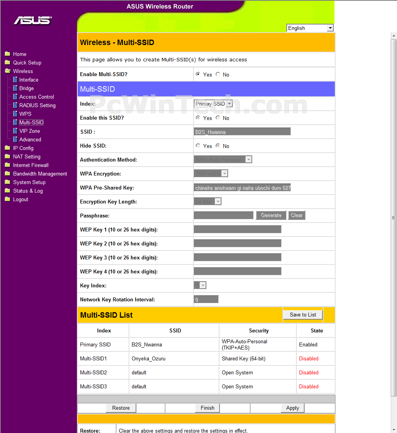Open the Access Control page

[37, 97]
